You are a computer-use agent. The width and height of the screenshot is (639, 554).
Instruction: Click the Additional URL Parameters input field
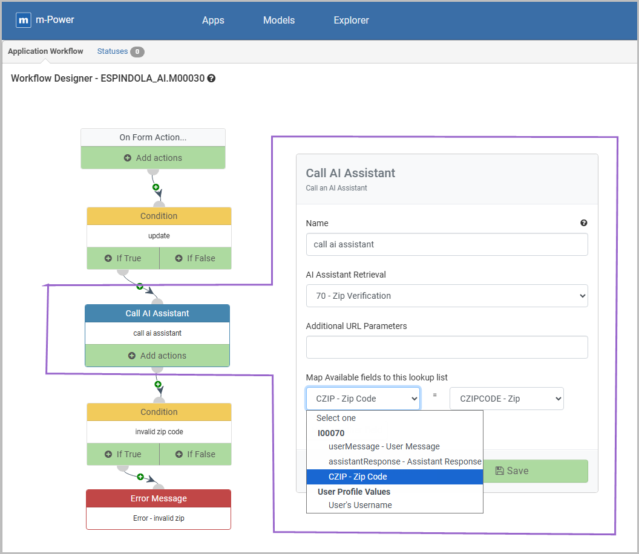pos(447,347)
